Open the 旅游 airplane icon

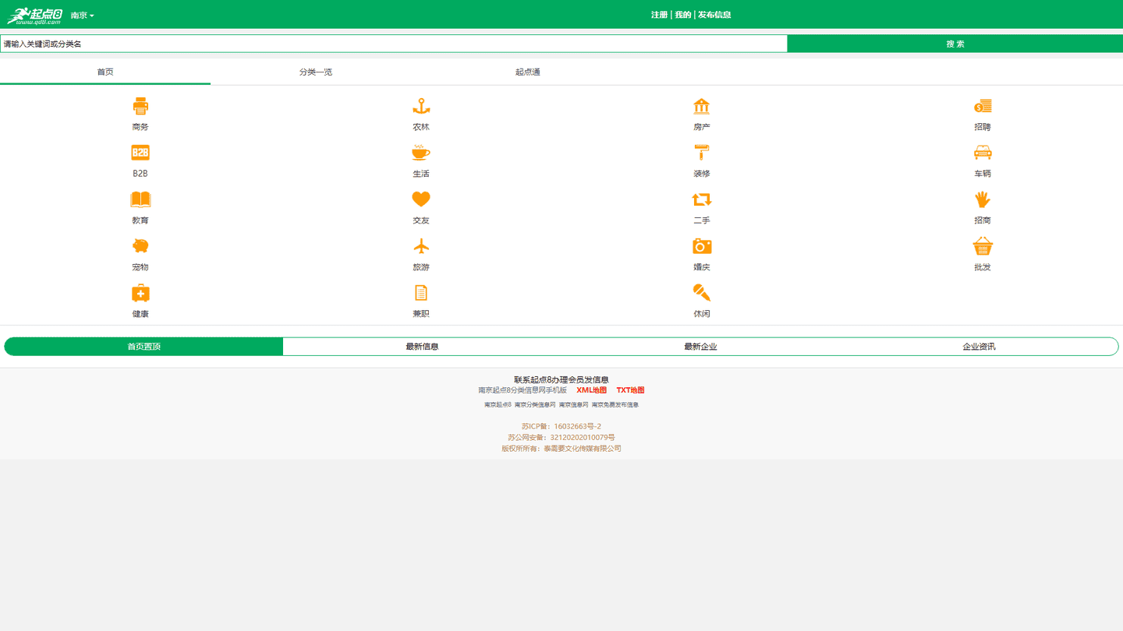(x=421, y=246)
